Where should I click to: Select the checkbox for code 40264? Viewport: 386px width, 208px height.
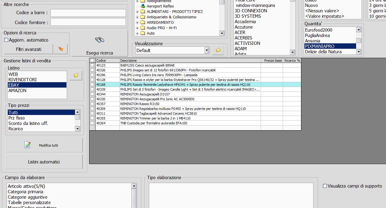(92, 123)
